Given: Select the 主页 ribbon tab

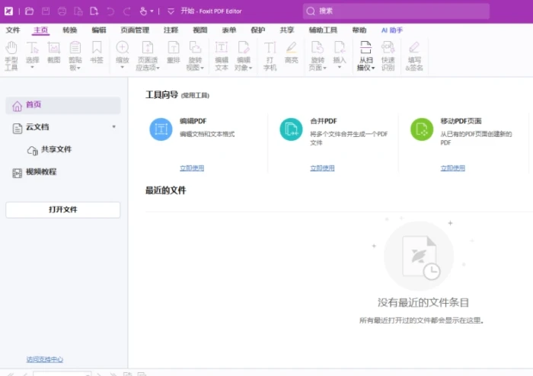Looking at the screenshot, I should (41, 30).
